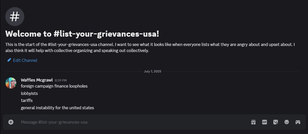Screen dimensions: 308x134
Task: Launch apps via the game controller icon
Action: click(298, 122)
